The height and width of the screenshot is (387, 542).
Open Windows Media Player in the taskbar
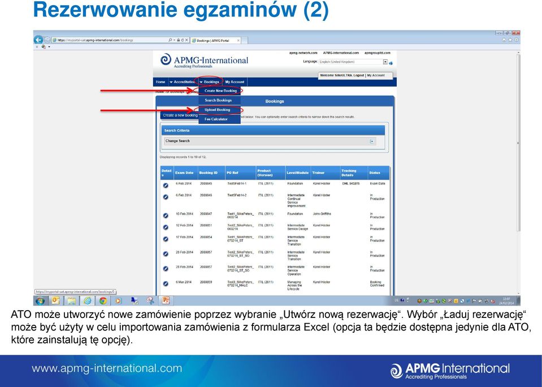(x=118, y=300)
